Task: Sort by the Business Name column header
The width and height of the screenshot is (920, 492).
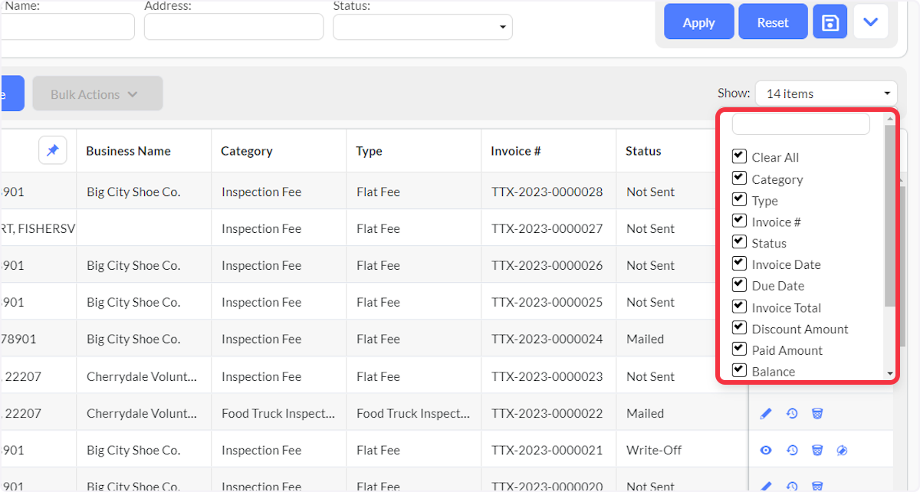Action: (128, 151)
